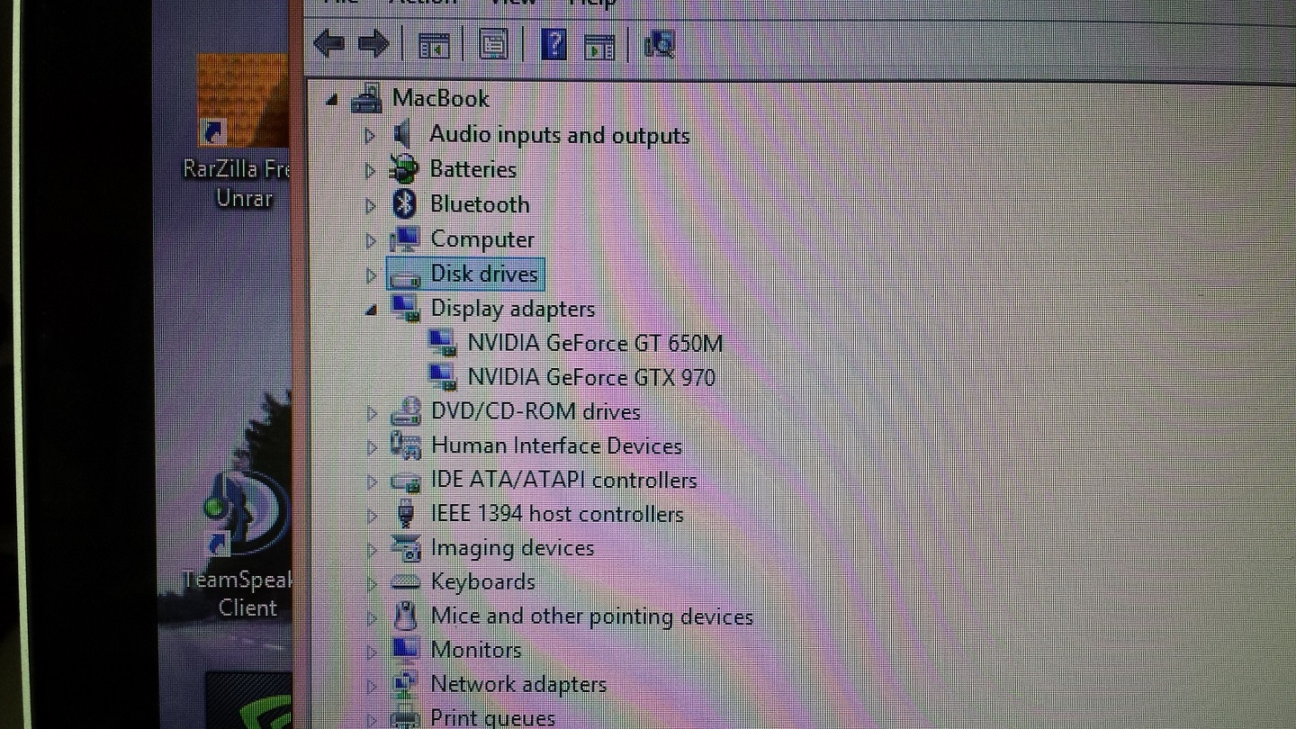Expand the Monitors category
This screenshot has height=729, width=1296.
[x=371, y=651]
